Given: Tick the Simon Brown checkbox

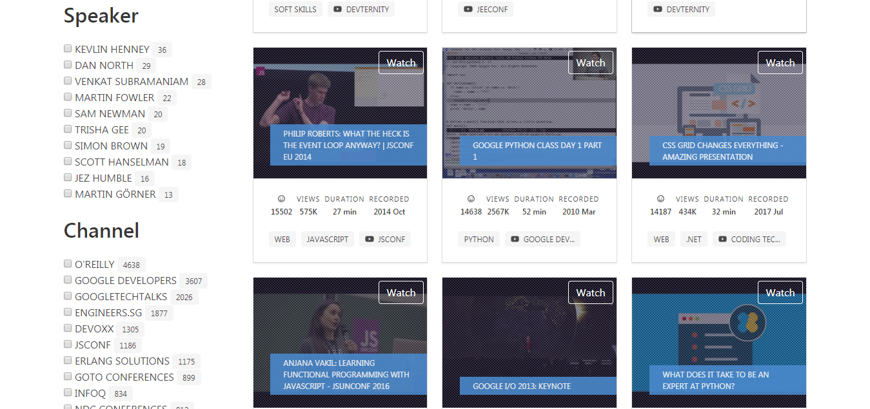Looking at the screenshot, I should pos(68,146).
